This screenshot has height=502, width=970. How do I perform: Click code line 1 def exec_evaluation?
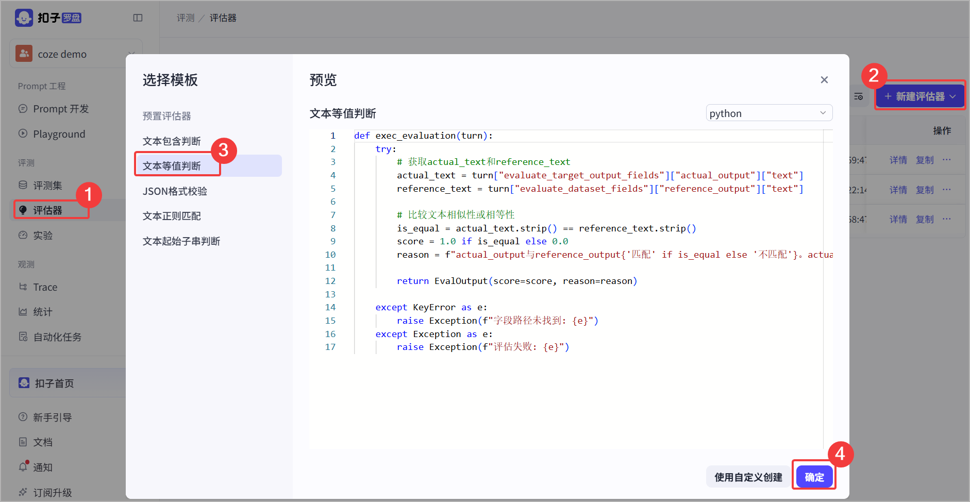423,136
